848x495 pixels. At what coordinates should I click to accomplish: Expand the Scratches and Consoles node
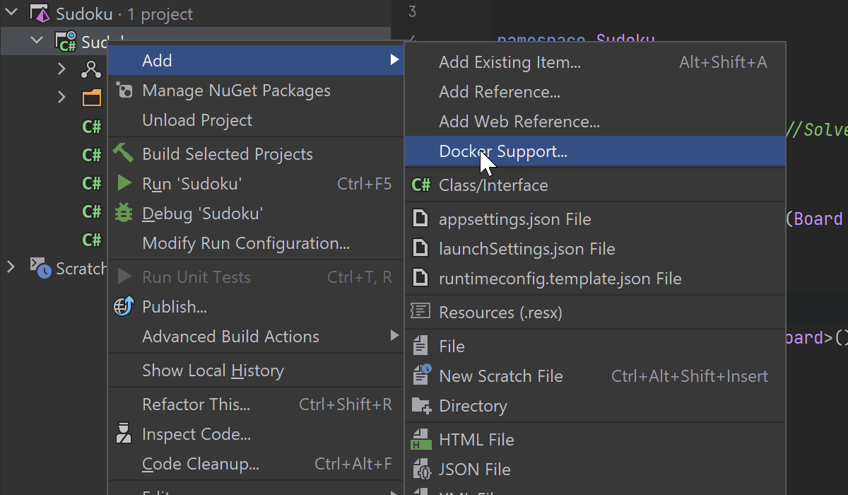click(11, 267)
